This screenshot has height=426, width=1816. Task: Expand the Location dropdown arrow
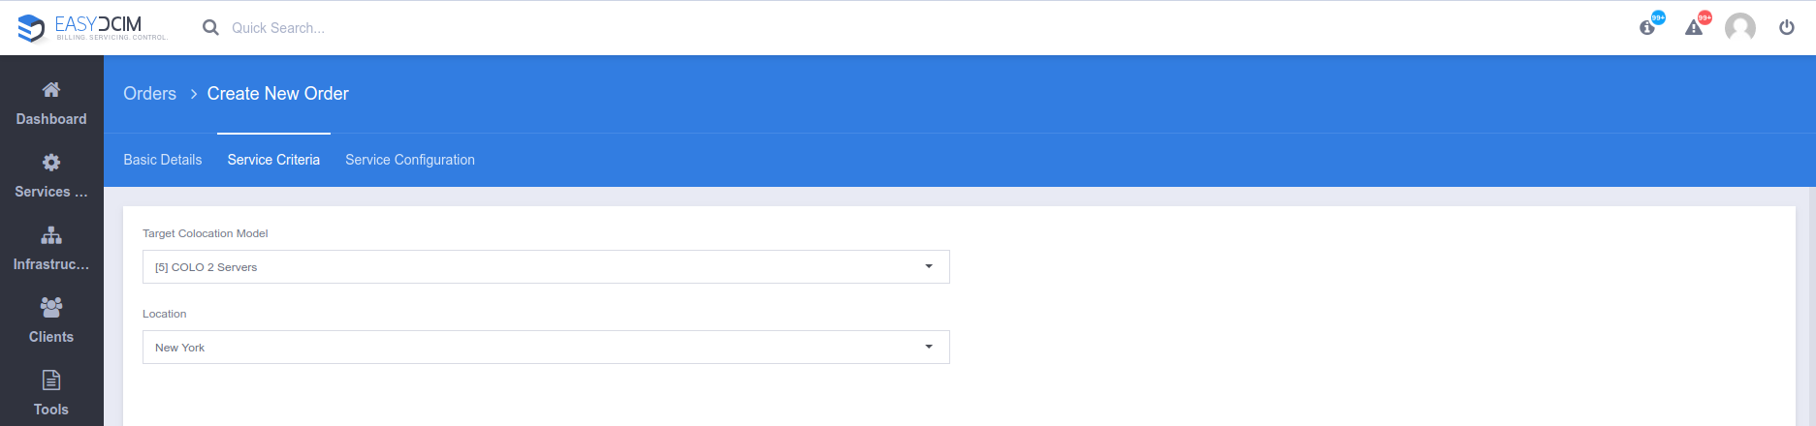[x=929, y=347]
